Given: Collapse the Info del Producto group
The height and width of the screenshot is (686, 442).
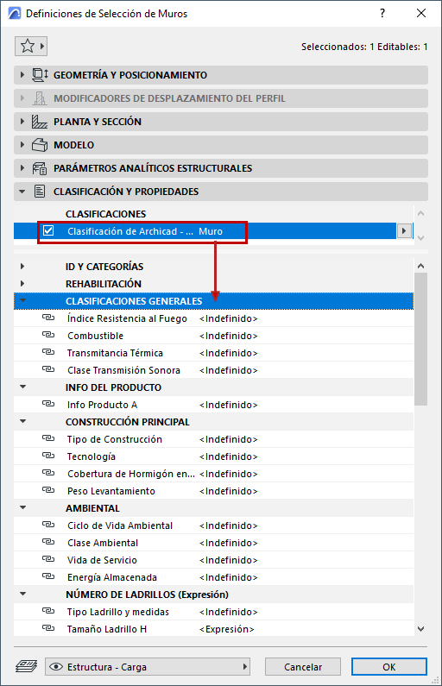Looking at the screenshot, I should point(22,387).
